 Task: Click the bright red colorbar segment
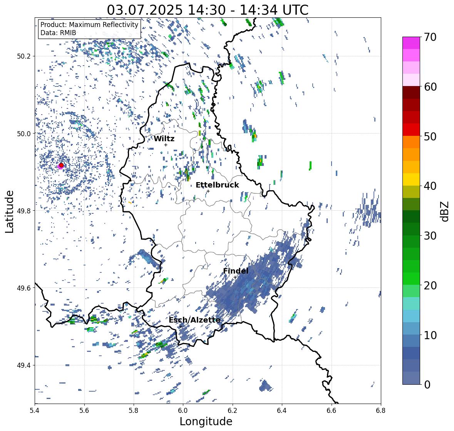point(411,130)
